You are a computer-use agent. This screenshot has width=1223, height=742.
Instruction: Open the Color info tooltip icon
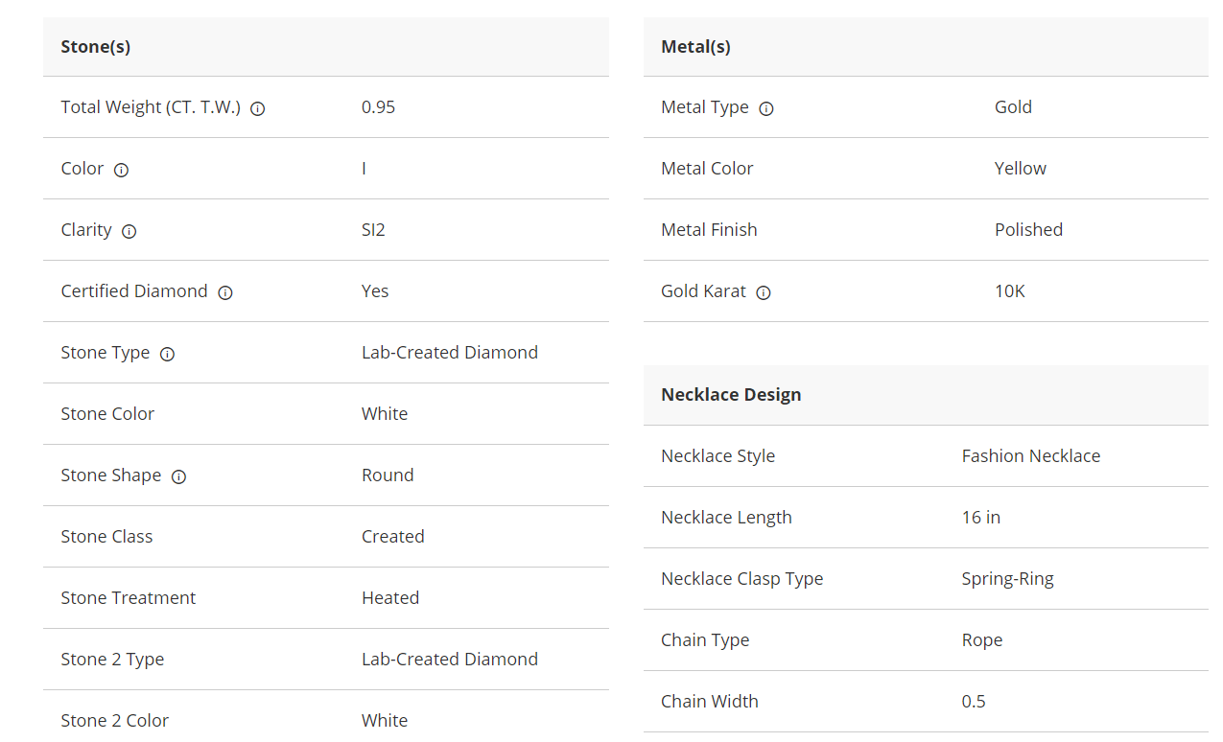point(121,170)
